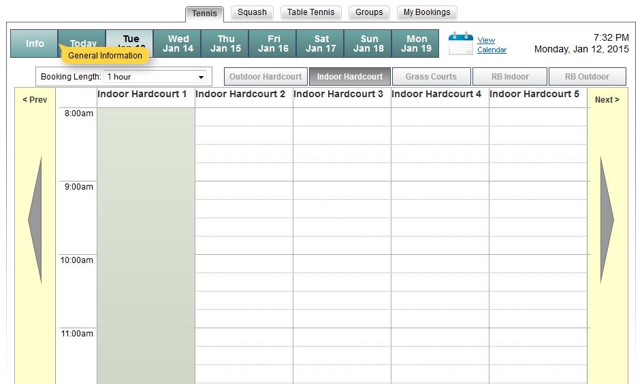This screenshot has width=642, height=384.
Task: Select the Fri Jan 16 day tab
Action: pos(273,43)
